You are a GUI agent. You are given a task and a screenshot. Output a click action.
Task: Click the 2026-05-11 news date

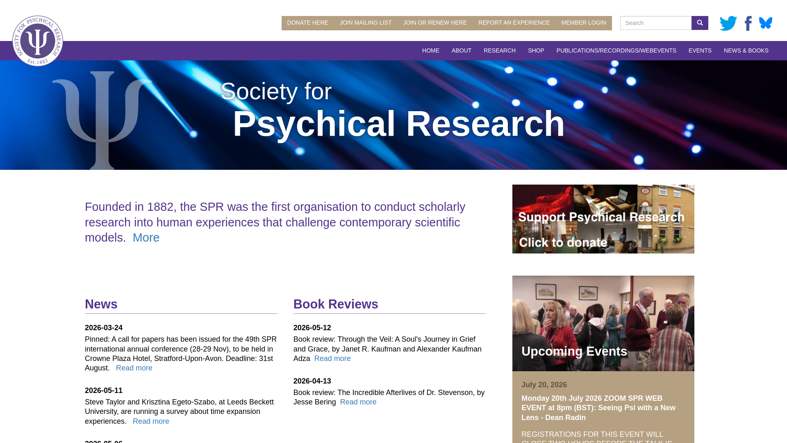click(x=104, y=390)
